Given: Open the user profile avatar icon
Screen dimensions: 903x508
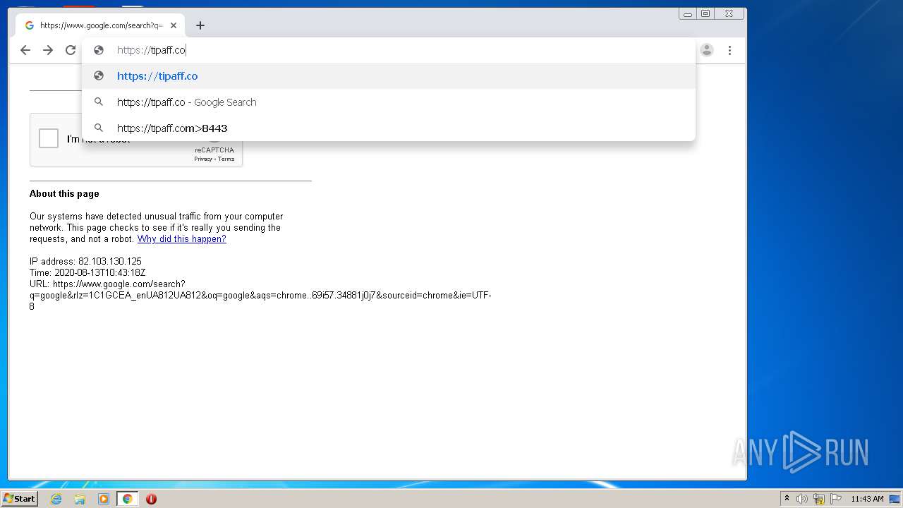Looking at the screenshot, I should click(707, 50).
